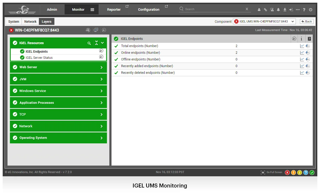Click the Total endpoints (Number) measure
The image size is (320, 195).
pyautogui.click(x=140, y=46)
